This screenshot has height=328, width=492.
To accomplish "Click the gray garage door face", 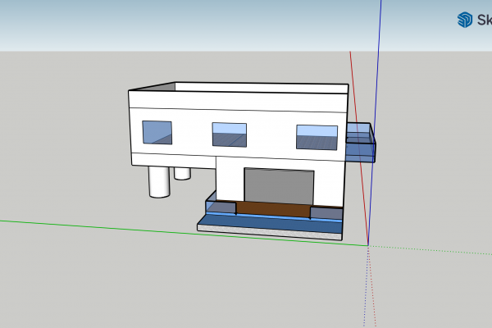I will tap(279, 186).
